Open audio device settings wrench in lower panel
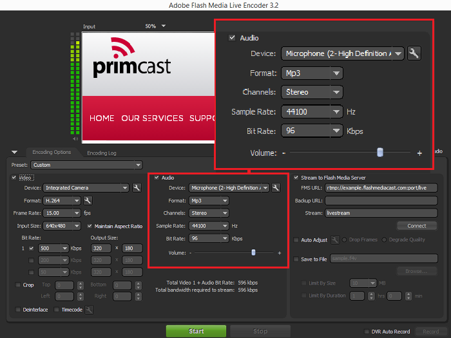Screen dimensions: 451x338 click(x=276, y=188)
